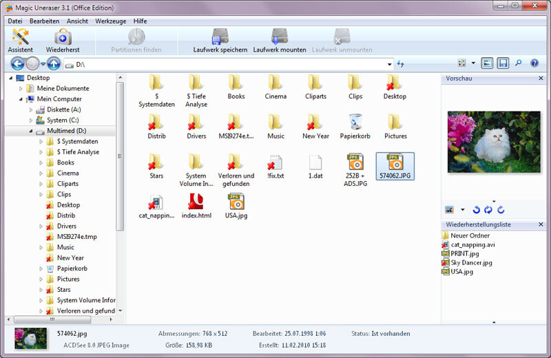Click the blue help question mark
The height and width of the screenshot is (358, 551).
tap(534, 63)
